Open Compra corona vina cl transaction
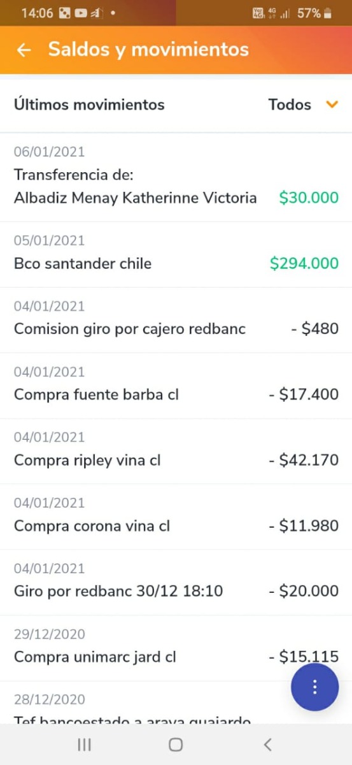Screen dimensions: 352x765 (176, 517)
